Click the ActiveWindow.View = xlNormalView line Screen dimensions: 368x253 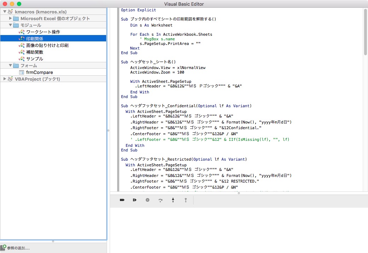click(168, 68)
